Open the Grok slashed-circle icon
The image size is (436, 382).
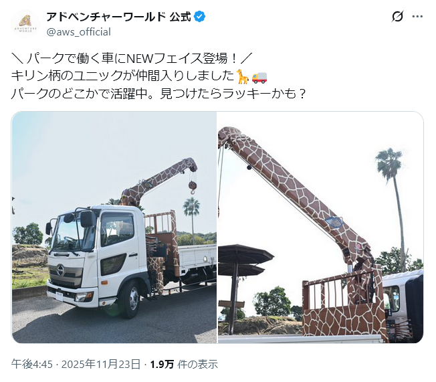coord(397,17)
